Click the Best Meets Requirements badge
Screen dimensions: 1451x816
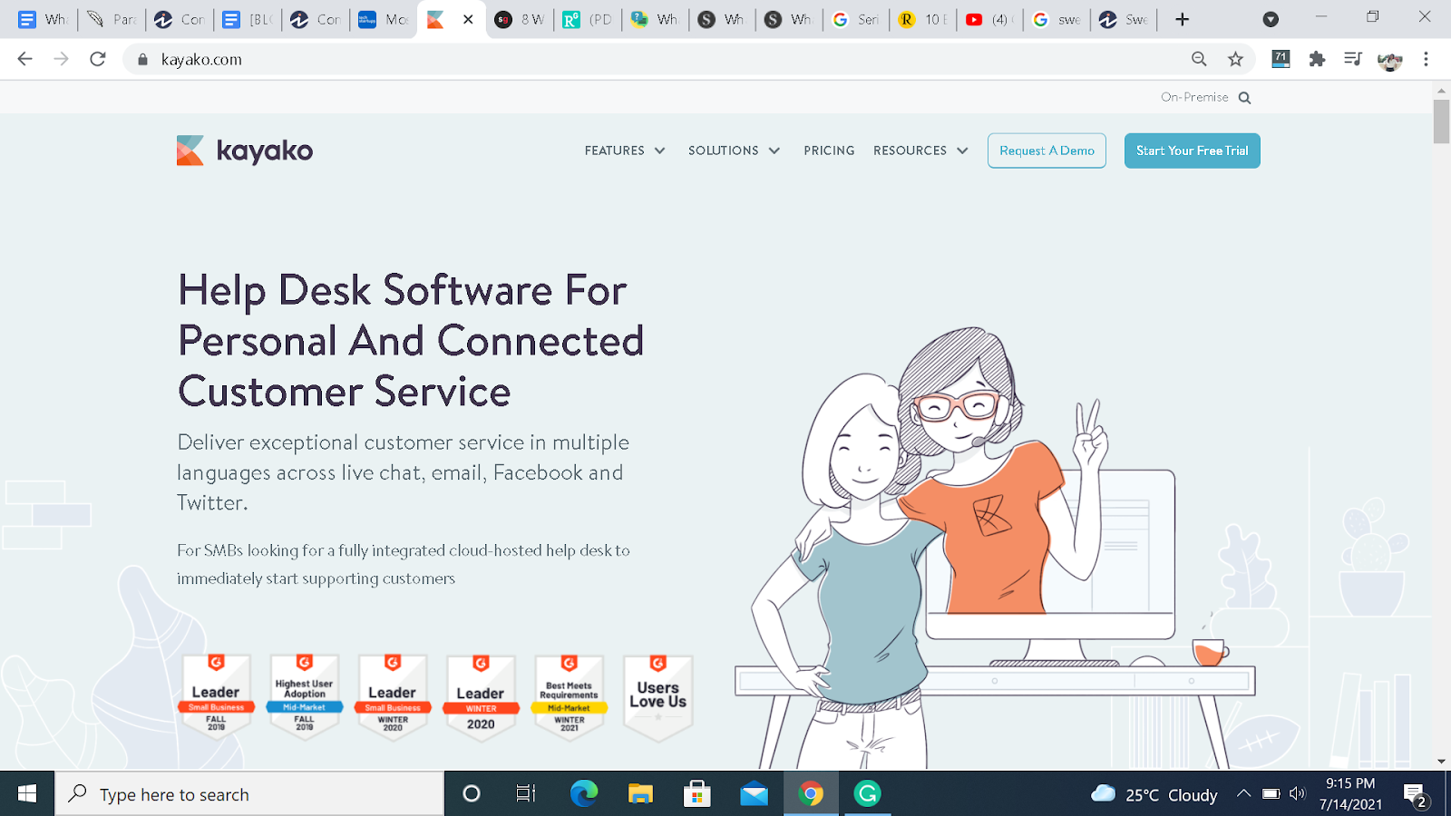click(x=570, y=696)
